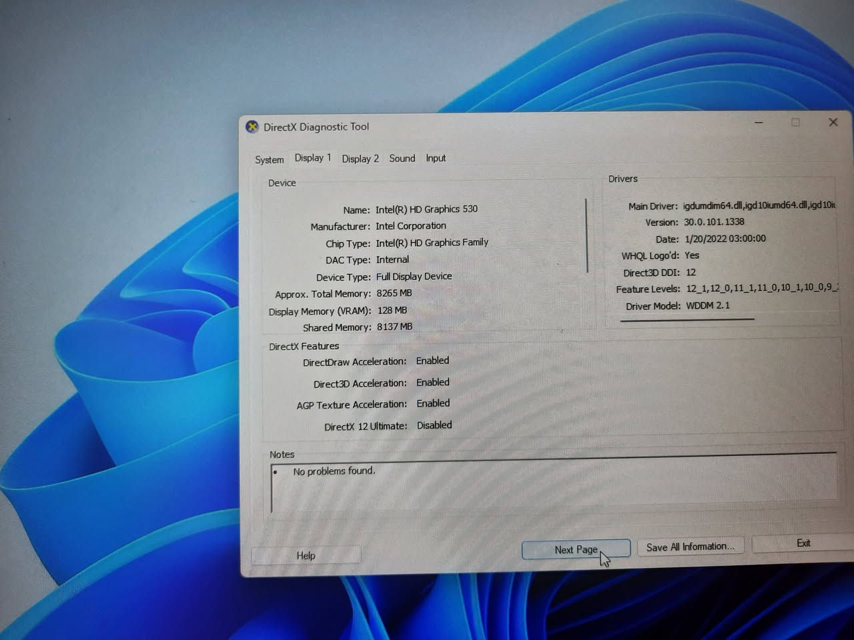Click the Notes text box
This screenshot has height=640, width=854.
[554, 483]
